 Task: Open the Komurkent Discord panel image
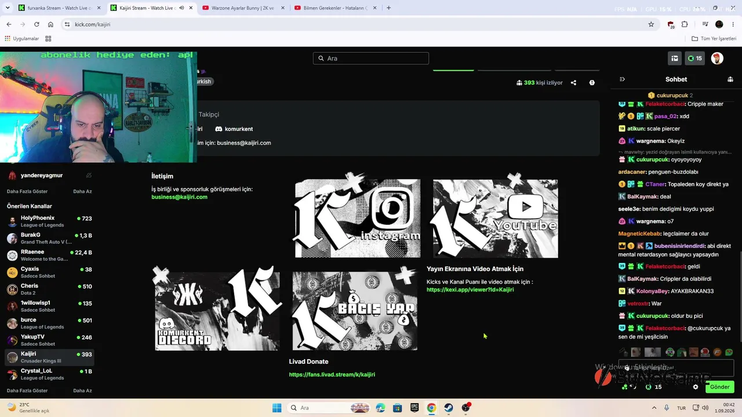(x=217, y=309)
